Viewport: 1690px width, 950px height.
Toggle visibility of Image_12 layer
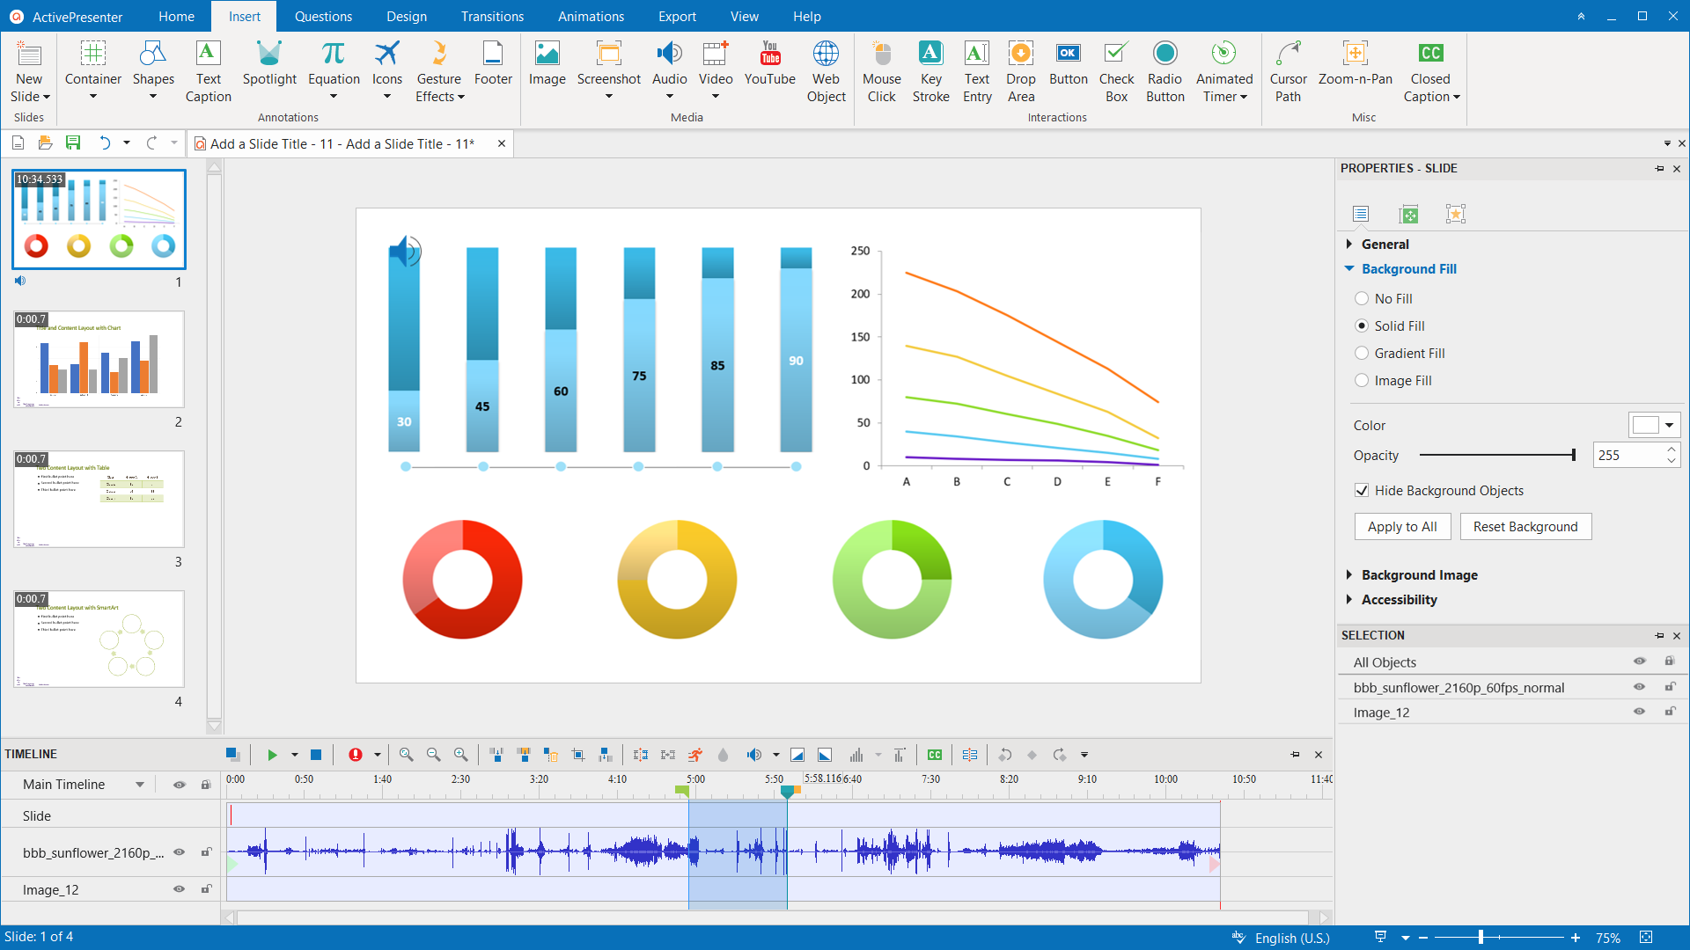[179, 888]
